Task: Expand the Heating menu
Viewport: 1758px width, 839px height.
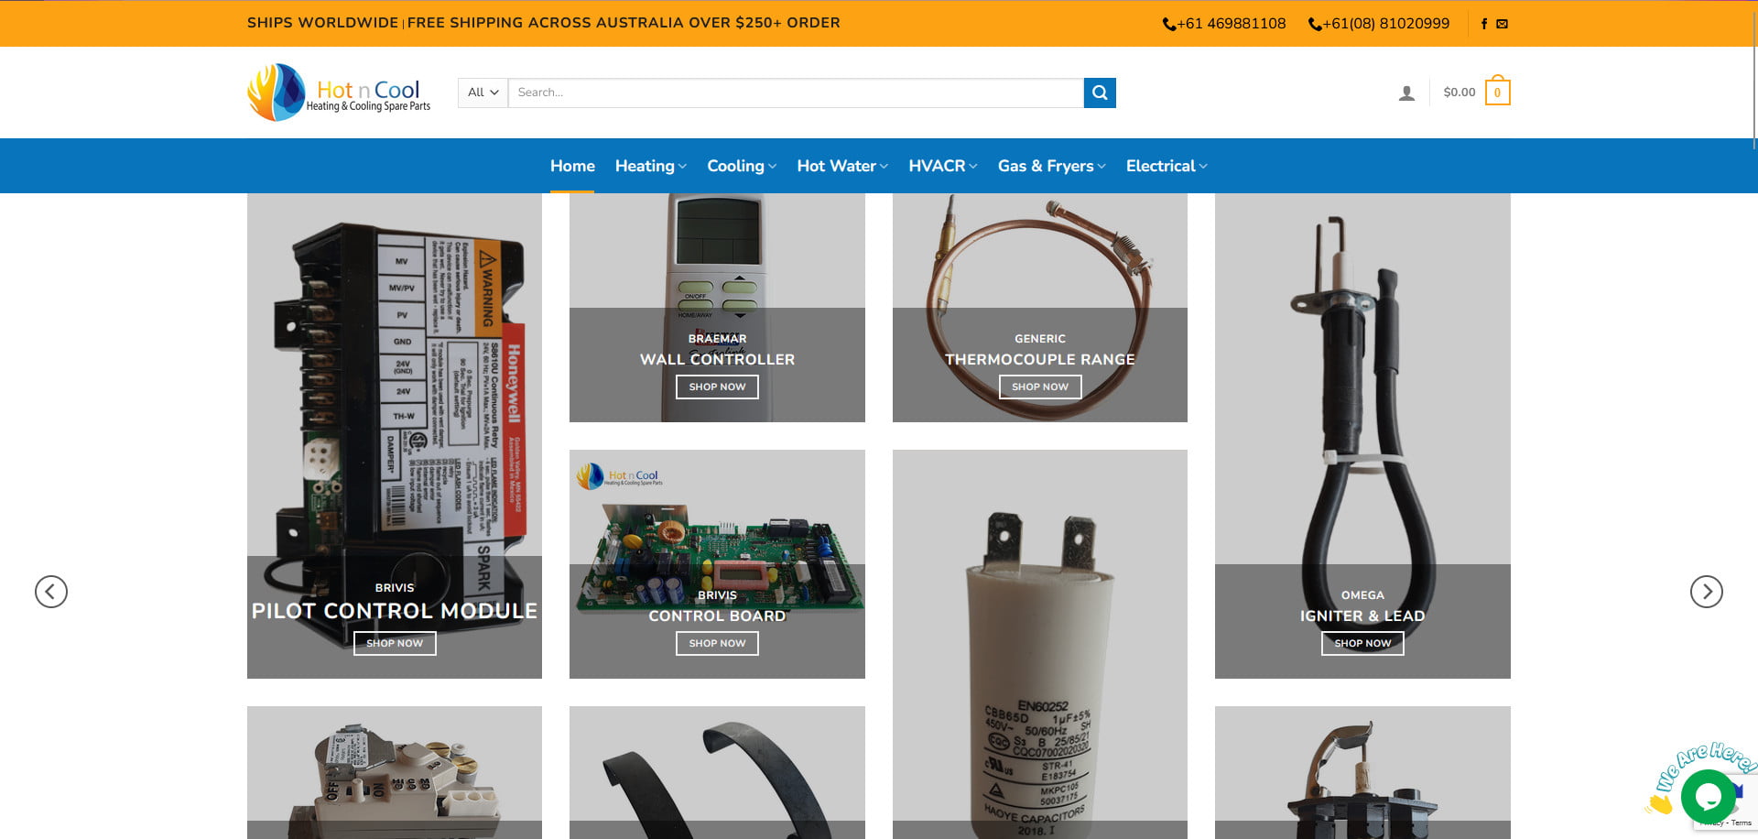Action: pyautogui.click(x=650, y=166)
